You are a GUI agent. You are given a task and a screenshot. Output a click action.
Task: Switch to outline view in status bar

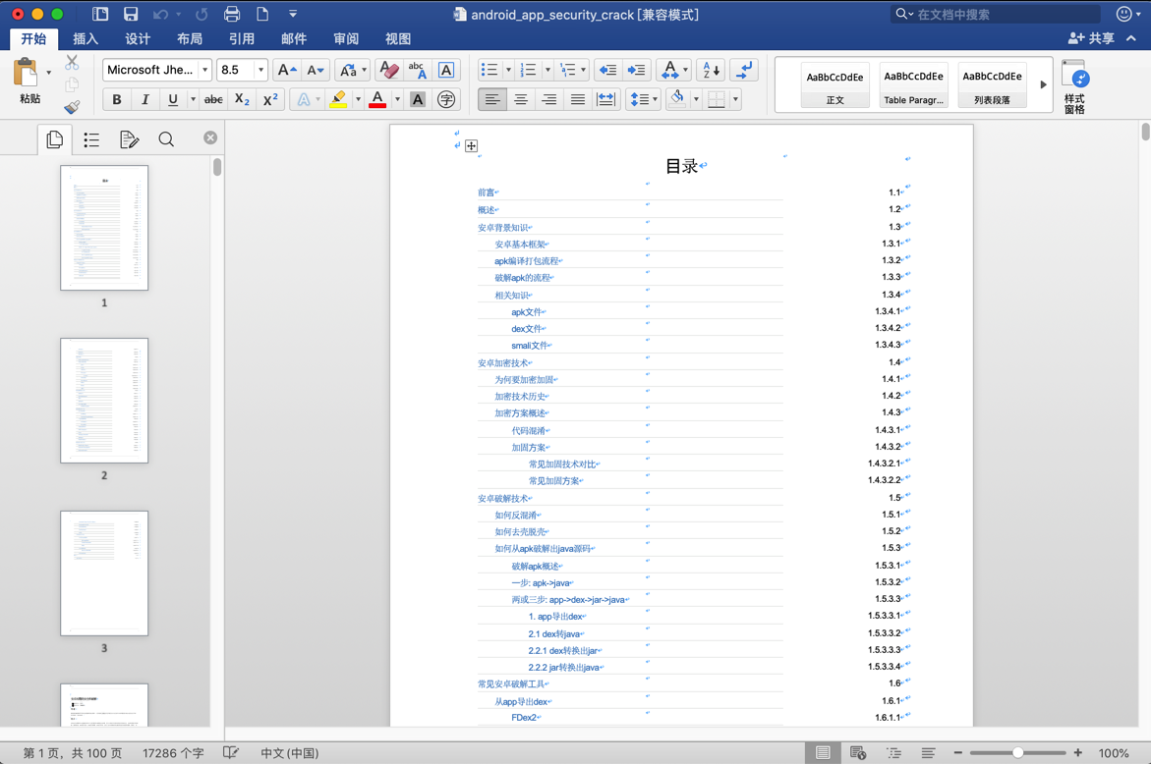click(x=893, y=753)
